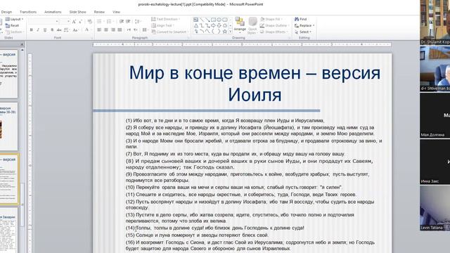
Task: Open the Change Case dropdown
Action: click(75, 30)
